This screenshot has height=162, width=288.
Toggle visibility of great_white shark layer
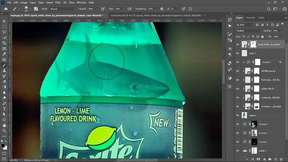pyautogui.click(x=238, y=45)
